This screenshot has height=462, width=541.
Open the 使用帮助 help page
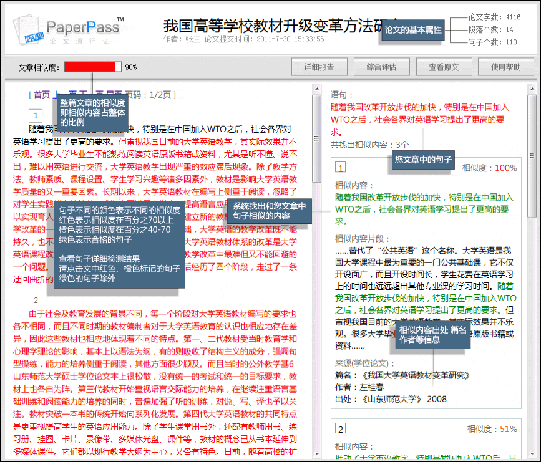[506, 67]
